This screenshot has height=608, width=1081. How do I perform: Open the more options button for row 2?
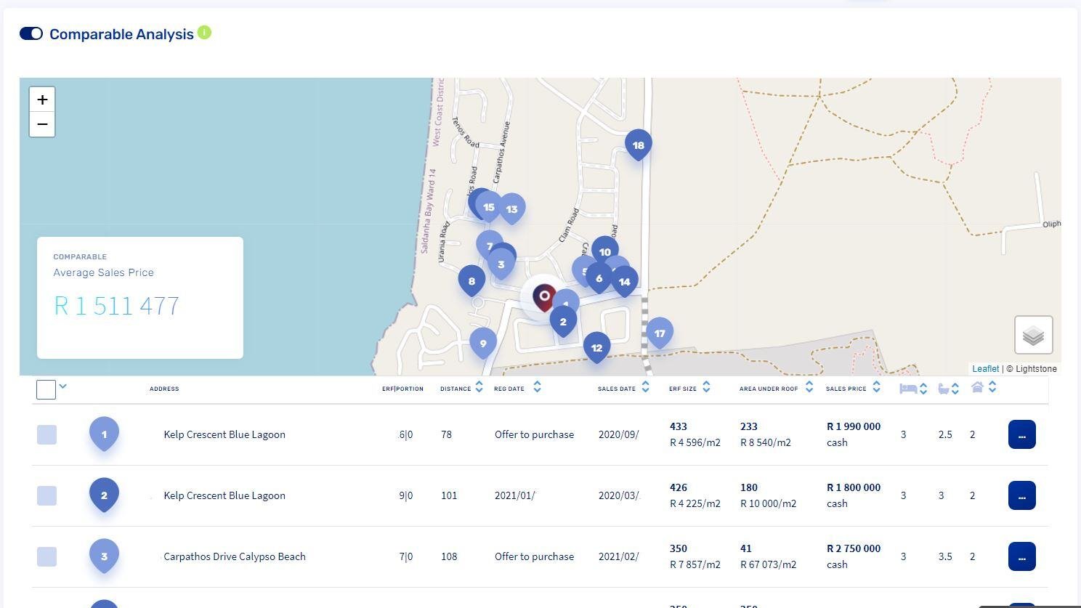tap(1021, 495)
